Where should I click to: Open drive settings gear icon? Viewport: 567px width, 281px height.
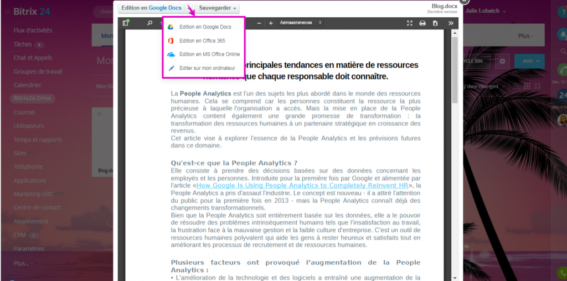click(502, 61)
